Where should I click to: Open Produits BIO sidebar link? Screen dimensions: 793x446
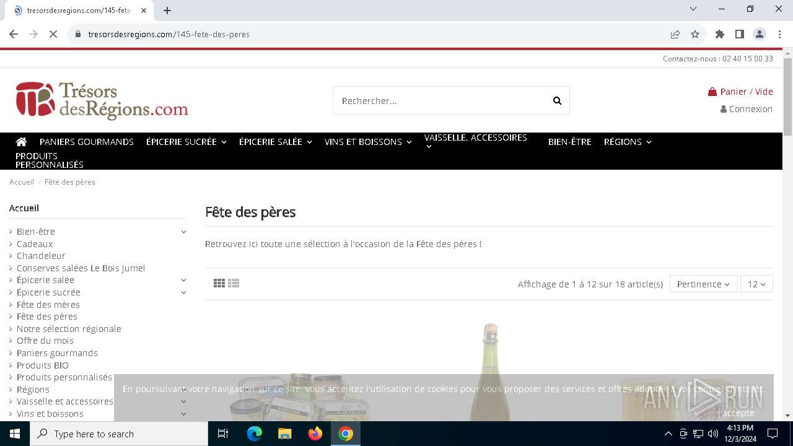pos(43,365)
